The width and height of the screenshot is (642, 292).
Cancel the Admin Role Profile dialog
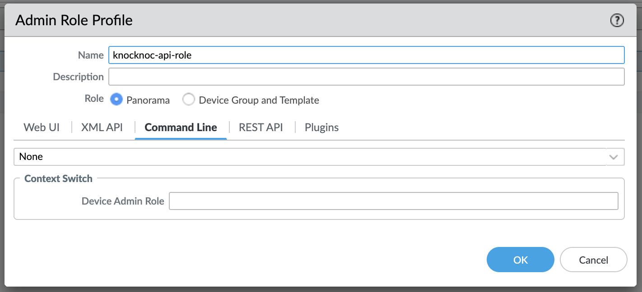[x=593, y=260]
